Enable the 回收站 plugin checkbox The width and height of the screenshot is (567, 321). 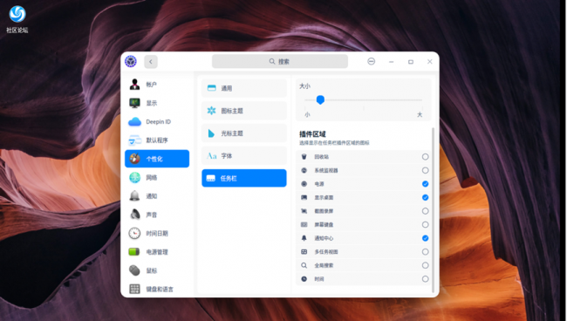(426, 156)
